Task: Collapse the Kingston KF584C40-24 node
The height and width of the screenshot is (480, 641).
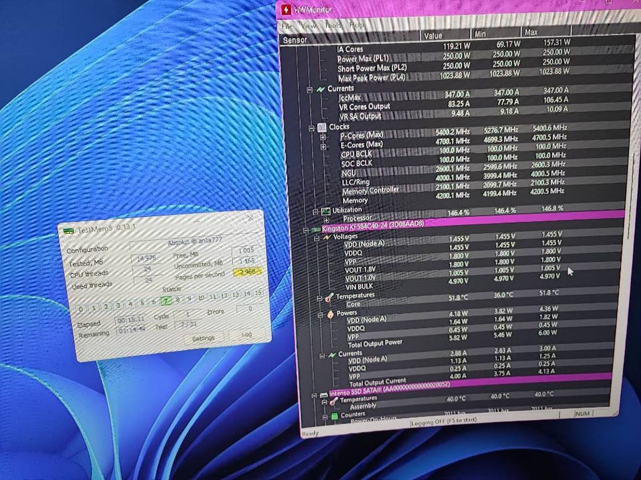Action: (306, 231)
